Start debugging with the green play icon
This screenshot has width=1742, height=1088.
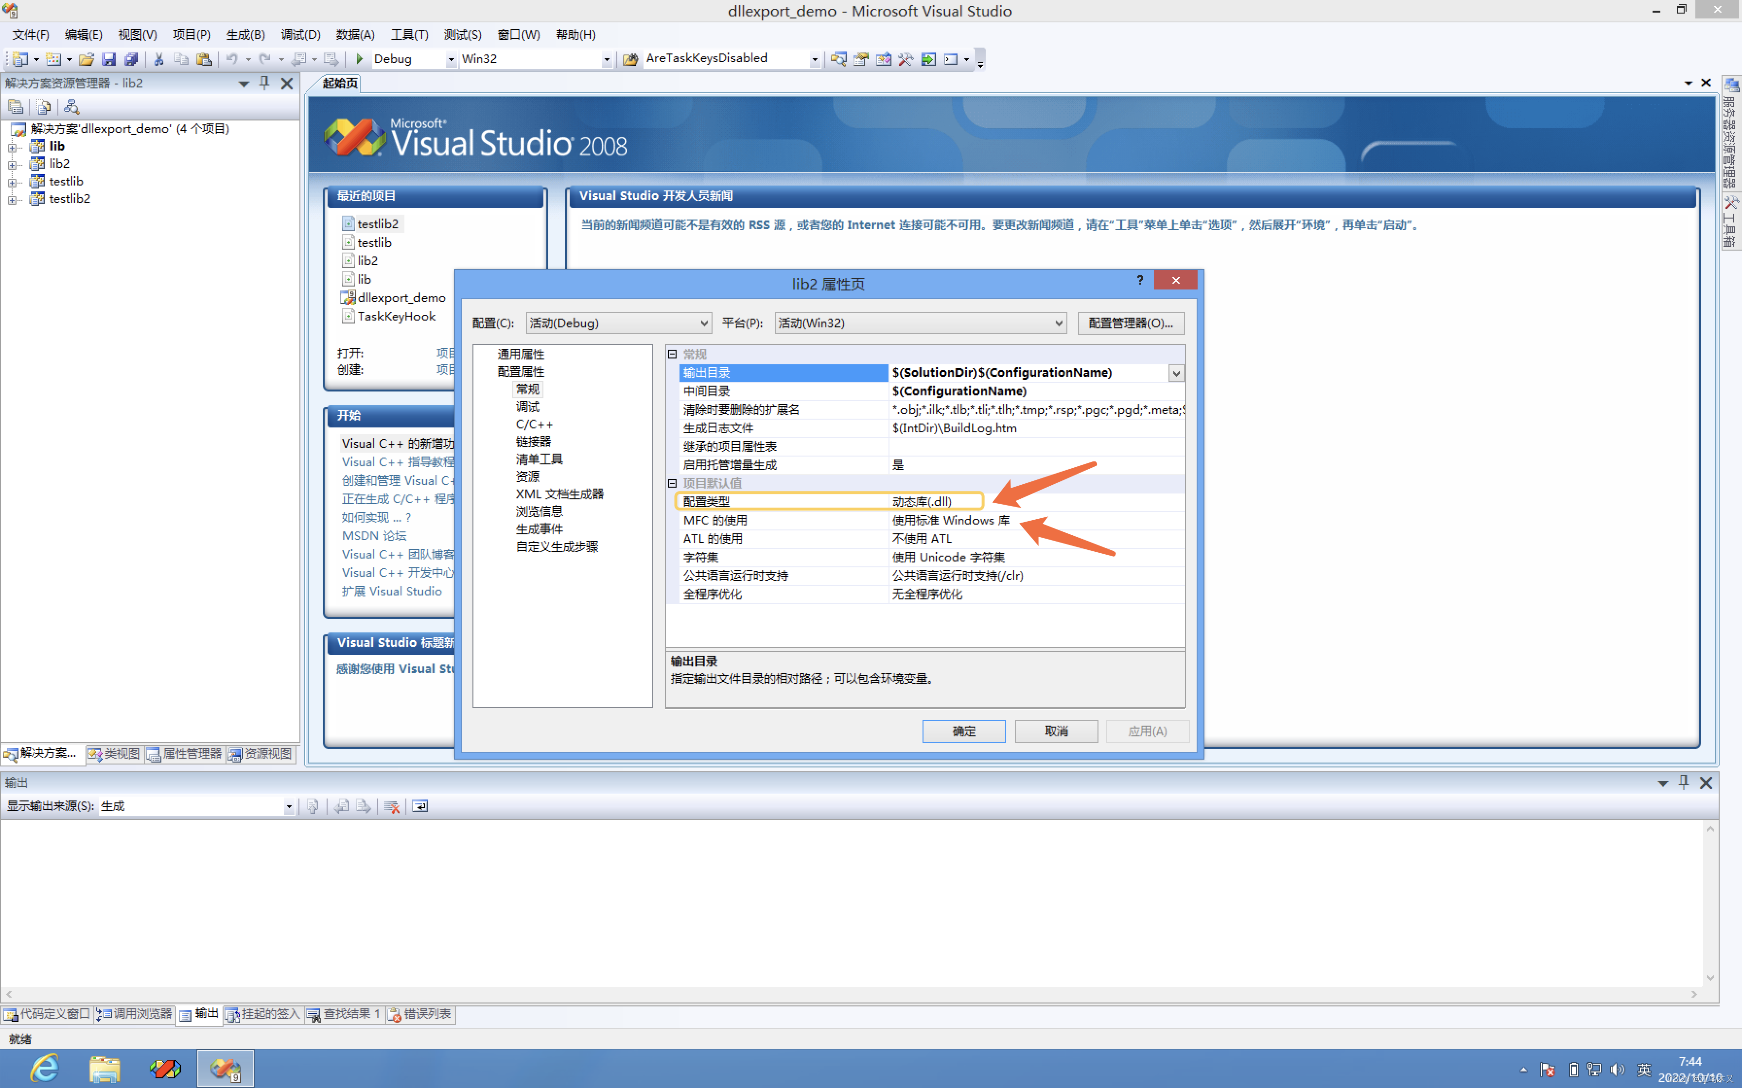pos(359,59)
